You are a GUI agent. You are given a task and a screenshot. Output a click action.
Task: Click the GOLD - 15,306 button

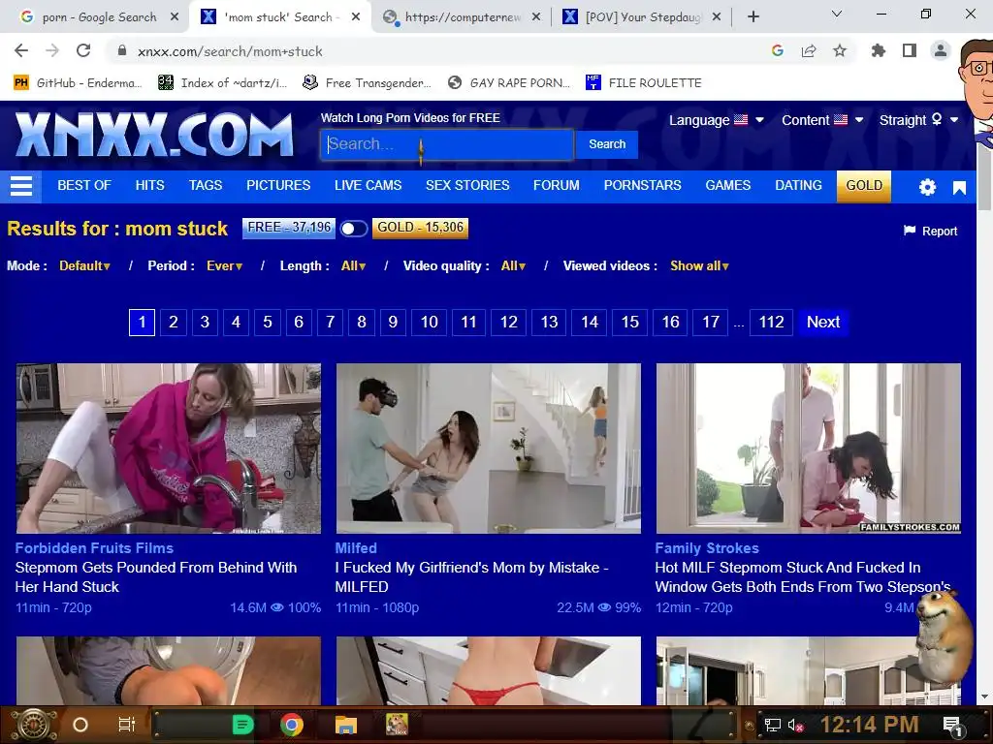[421, 228]
